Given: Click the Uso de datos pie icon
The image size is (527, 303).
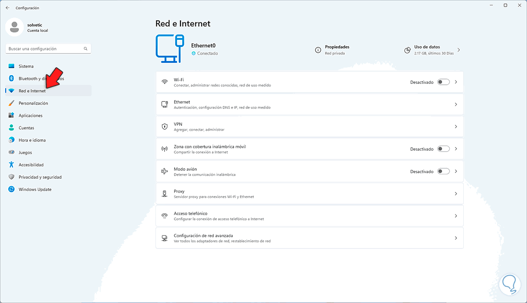Looking at the screenshot, I should pyautogui.click(x=407, y=50).
